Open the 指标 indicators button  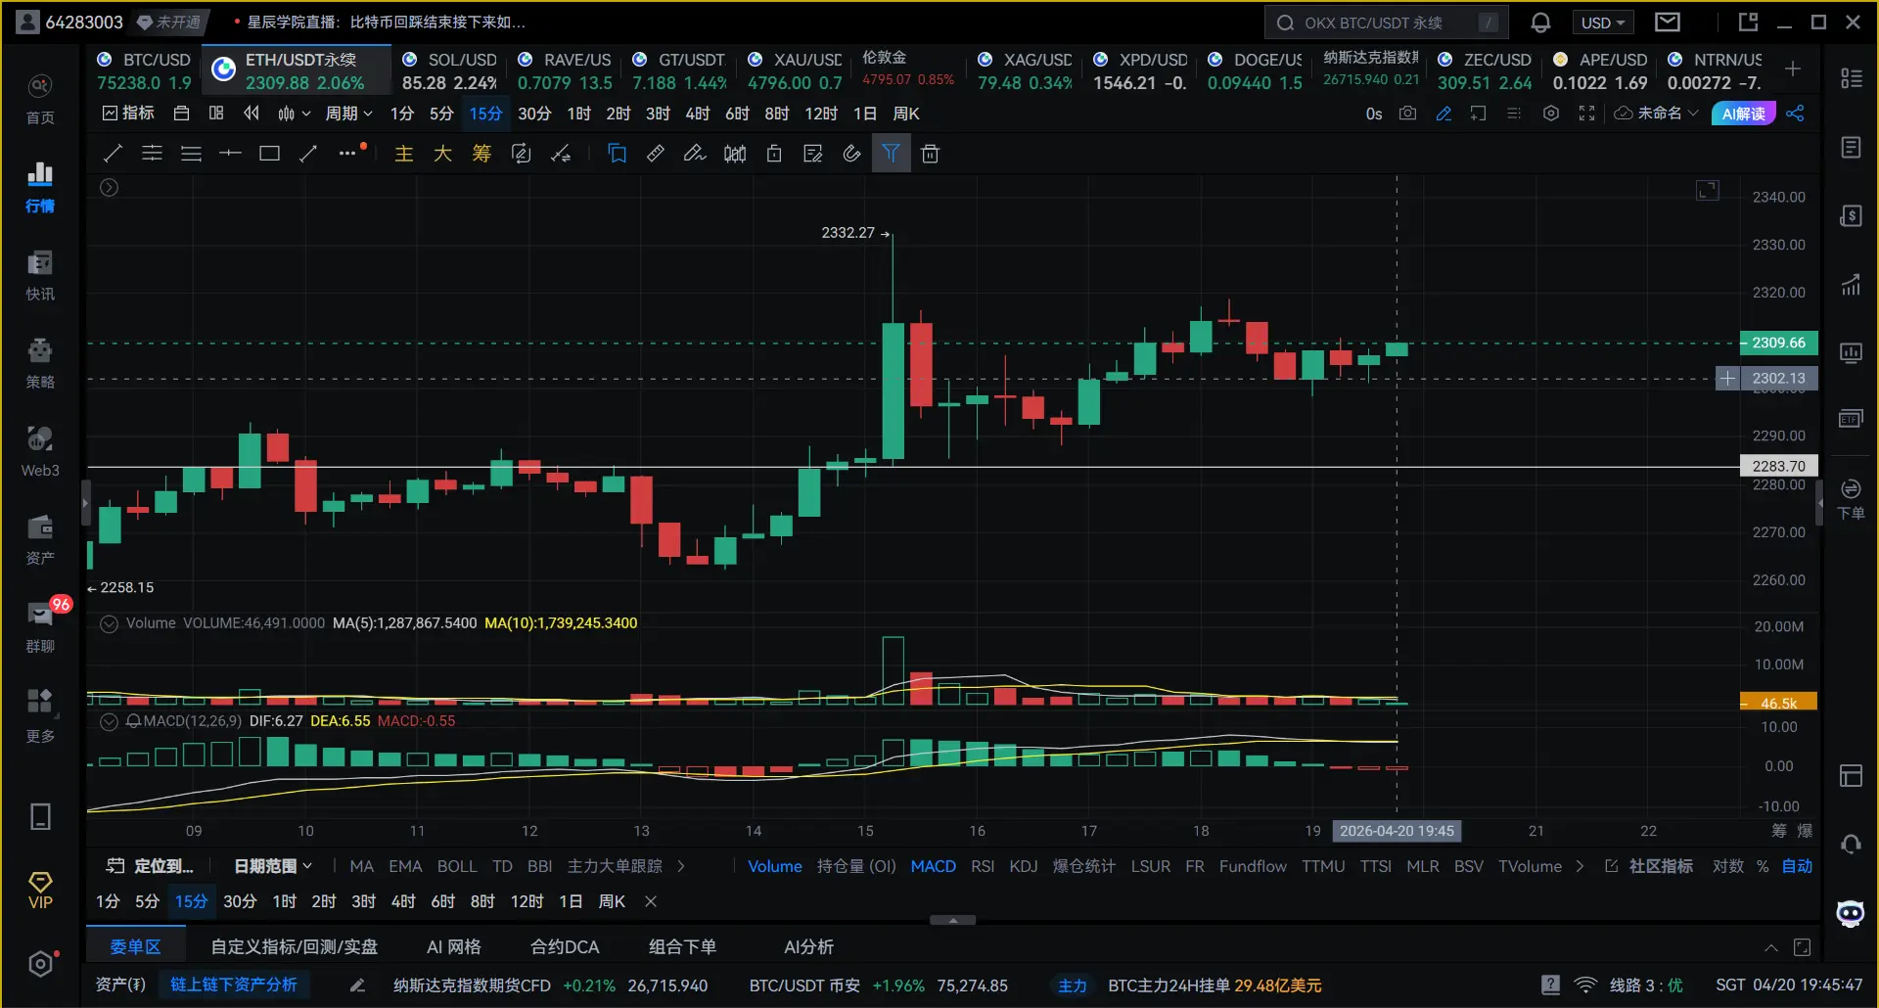[x=128, y=114]
